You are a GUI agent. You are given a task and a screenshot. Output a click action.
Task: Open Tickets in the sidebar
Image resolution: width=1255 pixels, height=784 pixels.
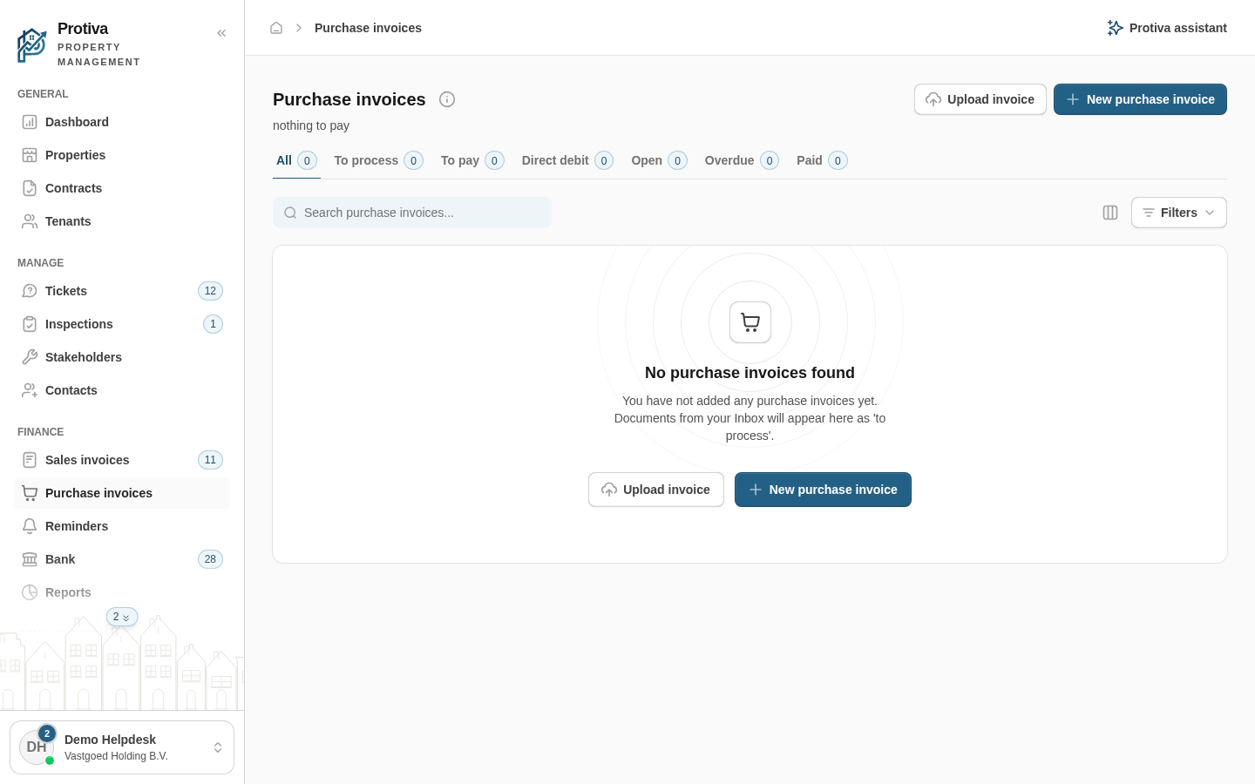pos(122,291)
